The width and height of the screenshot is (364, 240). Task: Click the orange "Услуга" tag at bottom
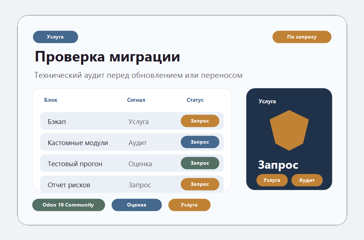(189, 205)
